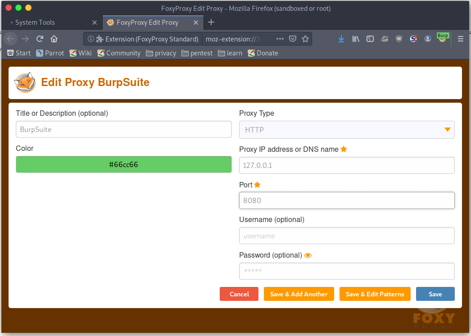Click the FoxyProxy fox logo
This screenshot has height=336, width=471.
click(25, 82)
